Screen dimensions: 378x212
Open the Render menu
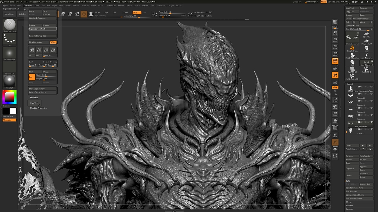121,5
